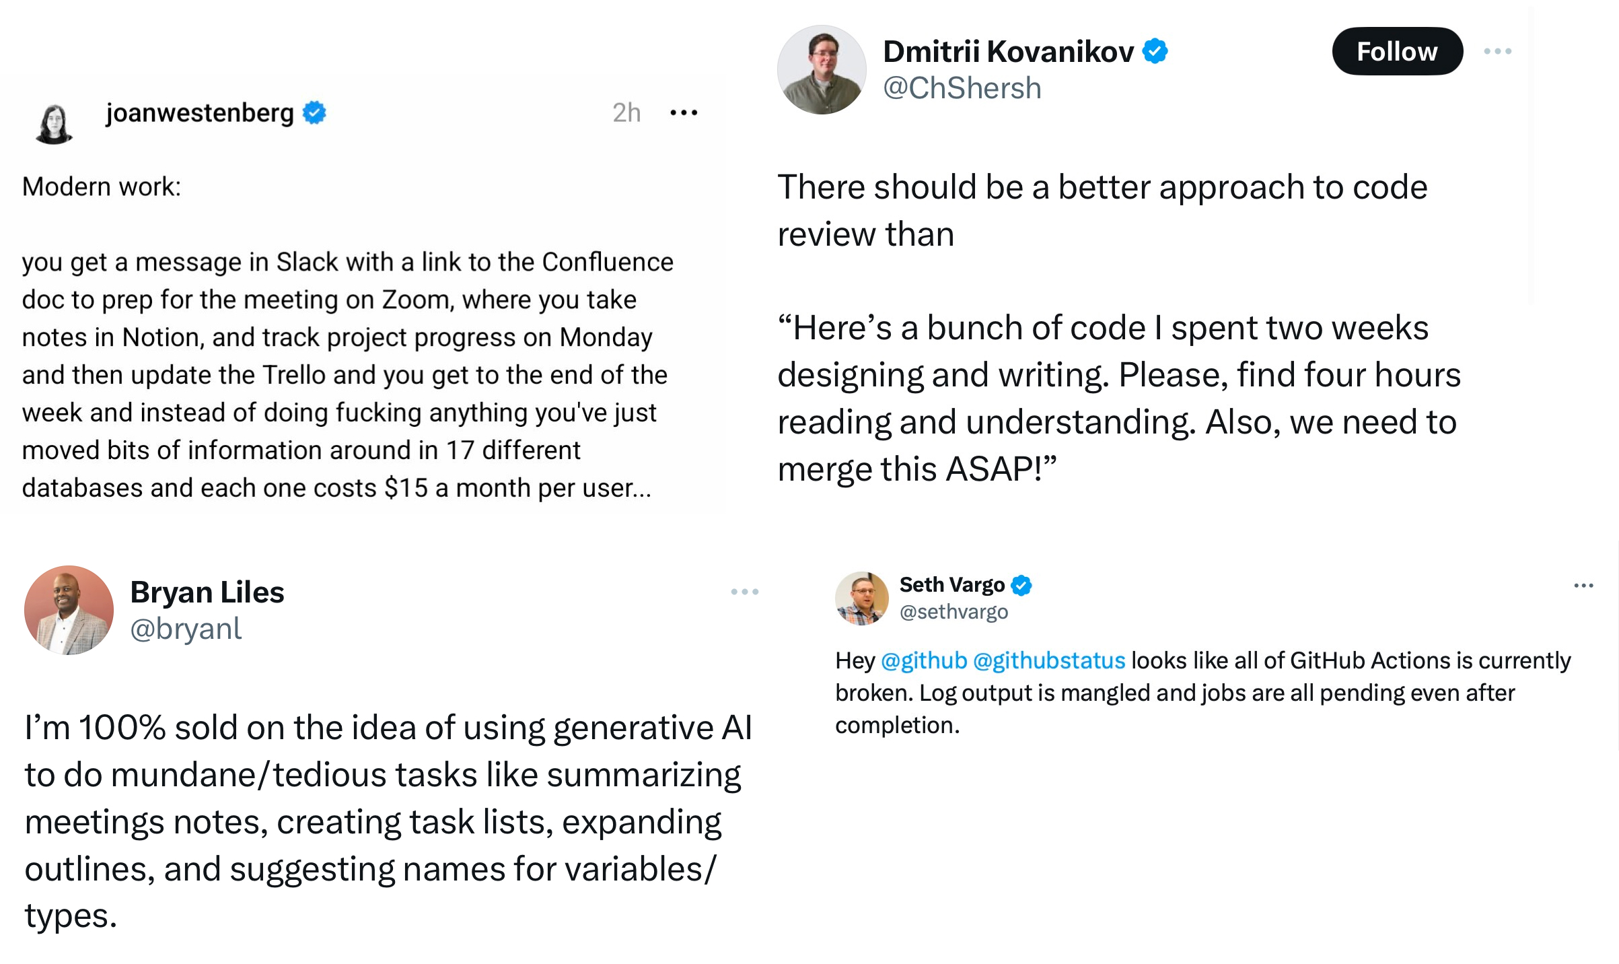Click the Bryan Liles display name
Image resolution: width=1619 pixels, height=964 pixels.
[x=207, y=592]
